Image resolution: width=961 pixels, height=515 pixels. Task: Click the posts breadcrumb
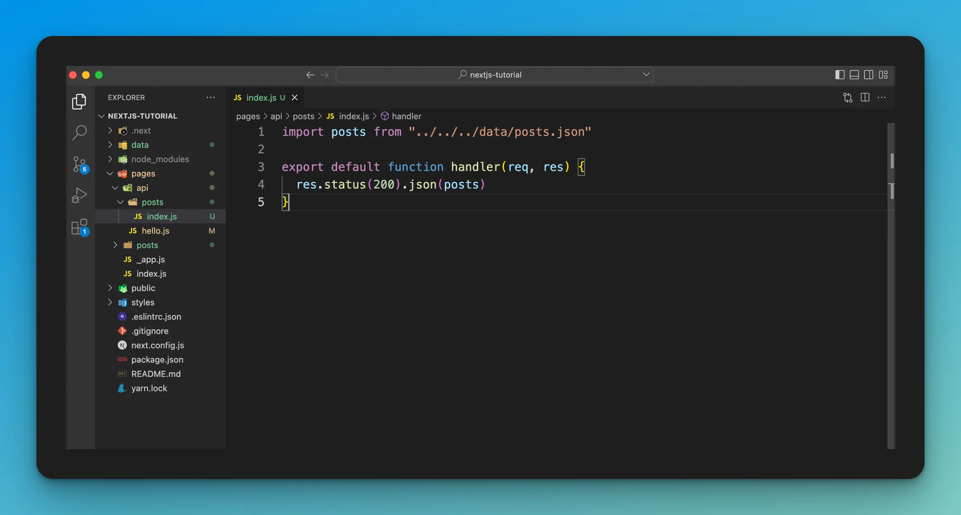click(x=303, y=116)
